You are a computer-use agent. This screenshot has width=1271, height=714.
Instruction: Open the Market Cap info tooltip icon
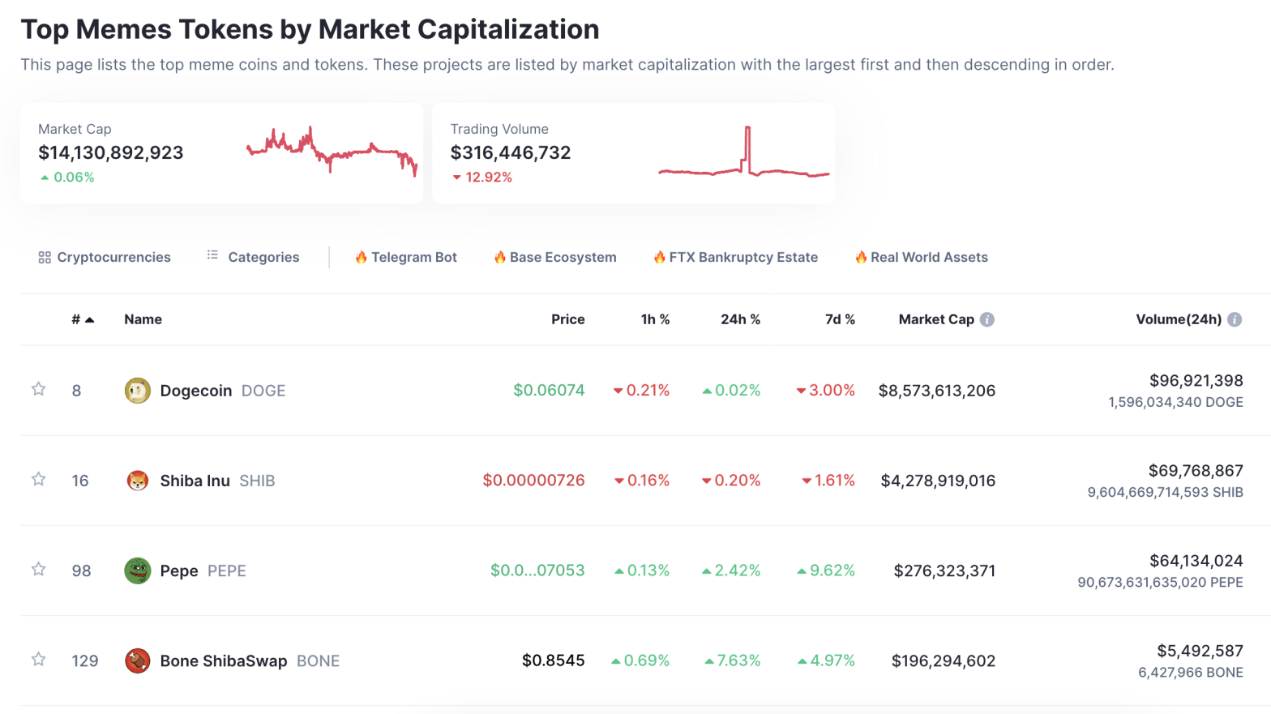(x=988, y=319)
